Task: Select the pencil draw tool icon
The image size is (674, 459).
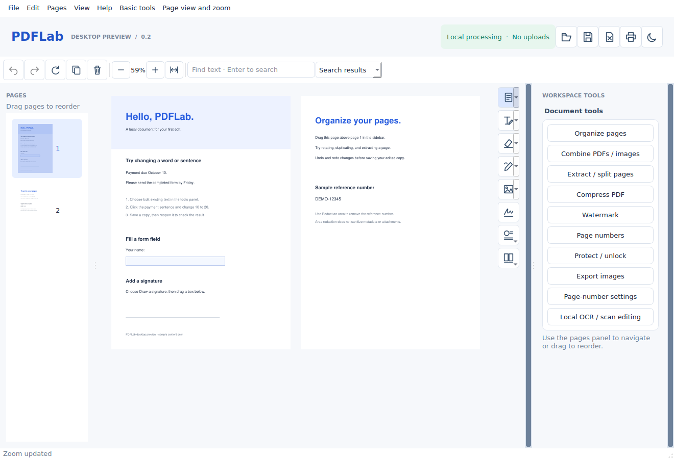Action: (x=508, y=166)
